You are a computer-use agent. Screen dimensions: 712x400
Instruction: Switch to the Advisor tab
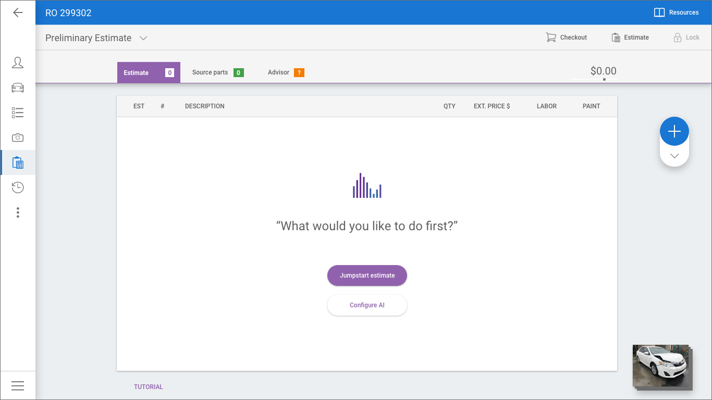click(x=285, y=72)
